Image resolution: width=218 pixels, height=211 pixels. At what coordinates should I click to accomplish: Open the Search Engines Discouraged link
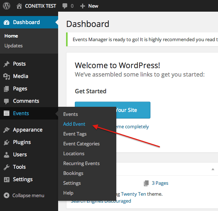(101, 201)
